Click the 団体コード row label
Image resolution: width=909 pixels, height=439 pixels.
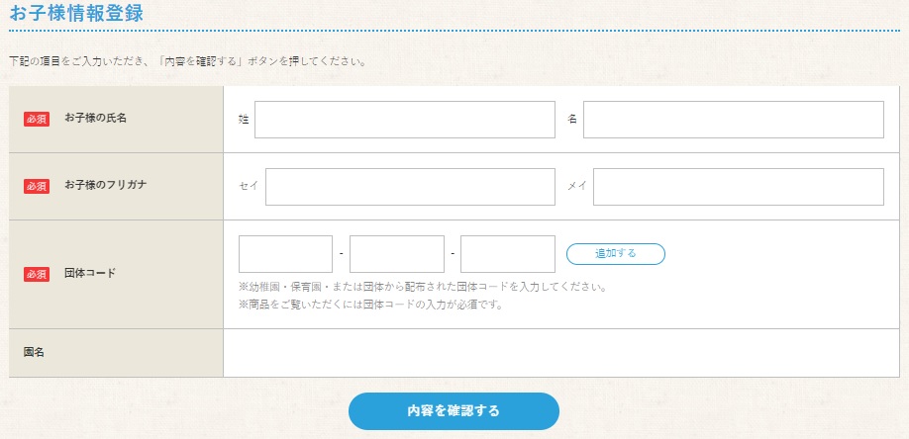point(90,273)
